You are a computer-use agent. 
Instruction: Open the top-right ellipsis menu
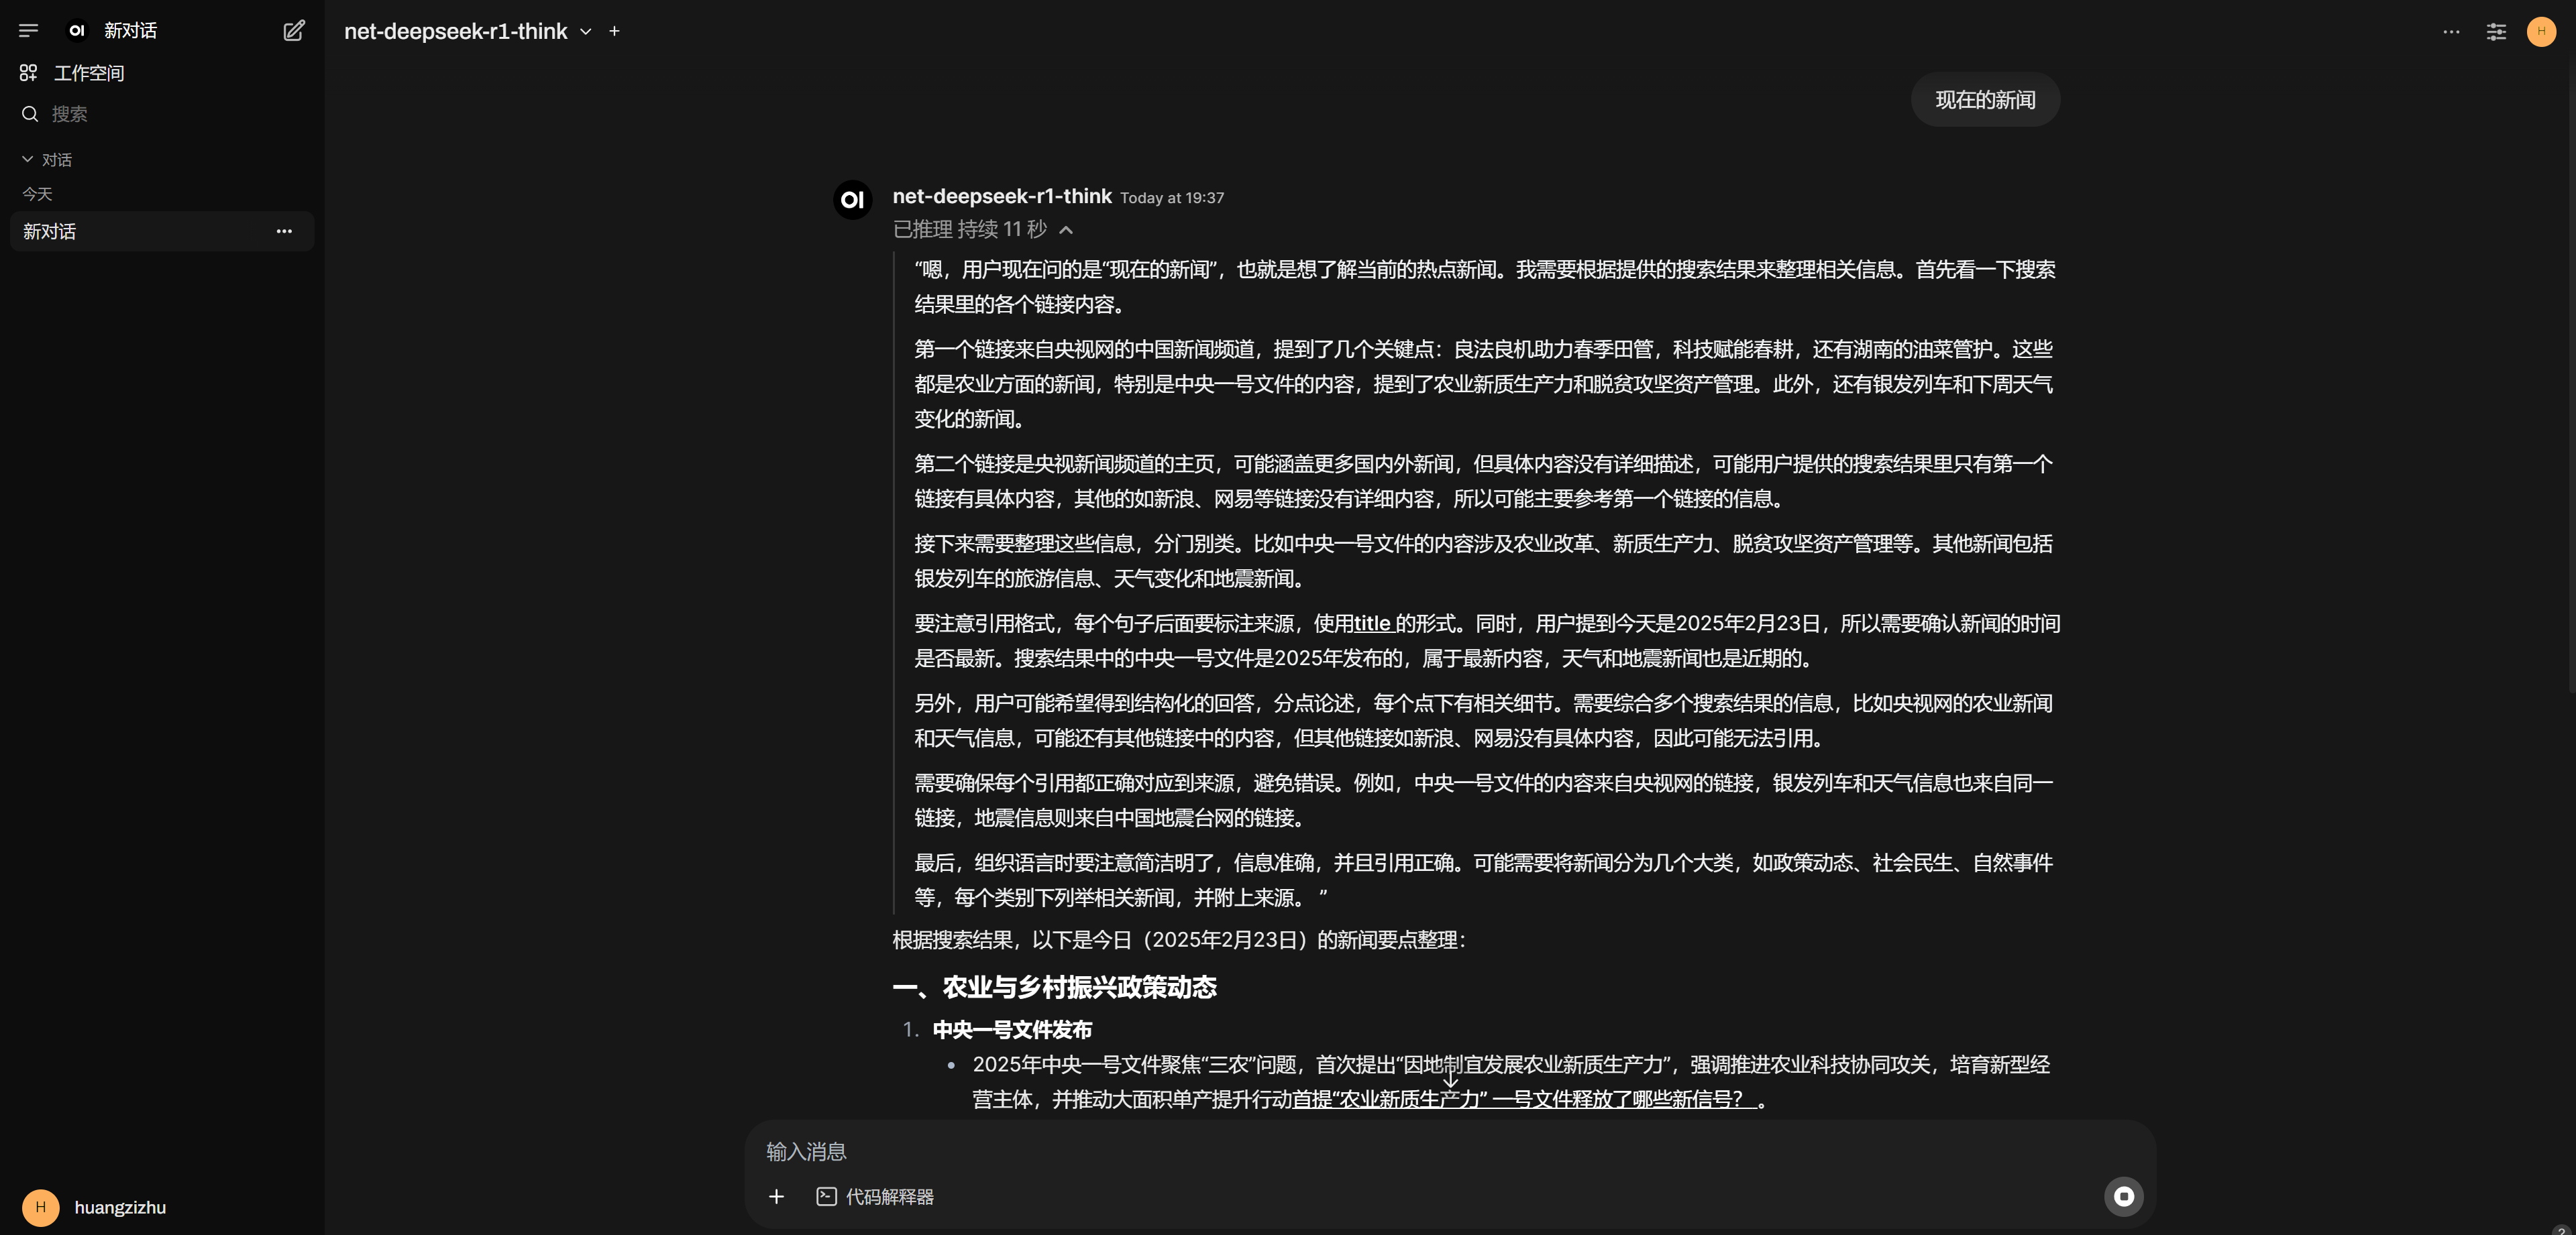tap(2451, 32)
